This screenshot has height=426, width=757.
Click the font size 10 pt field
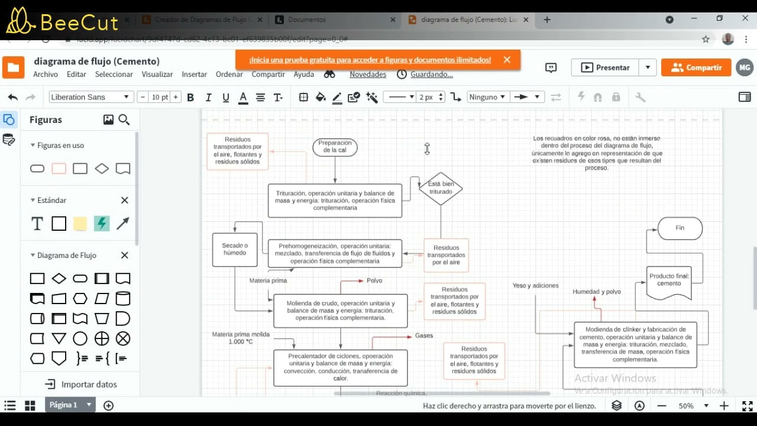(159, 97)
